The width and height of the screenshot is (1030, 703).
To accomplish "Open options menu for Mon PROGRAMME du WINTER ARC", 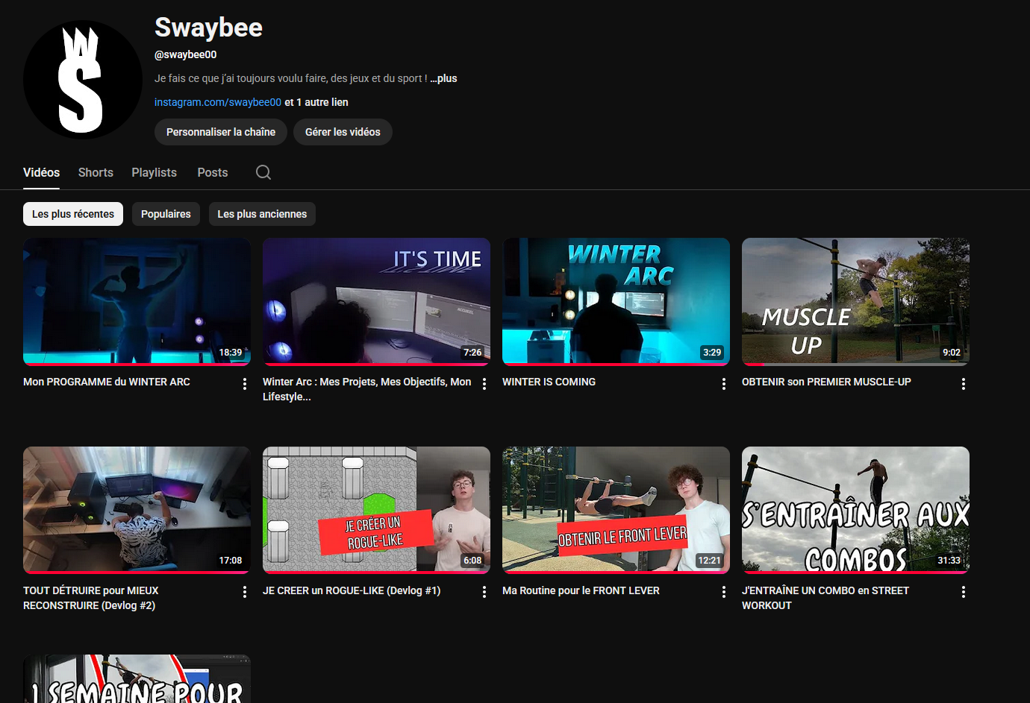I will pos(245,384).
